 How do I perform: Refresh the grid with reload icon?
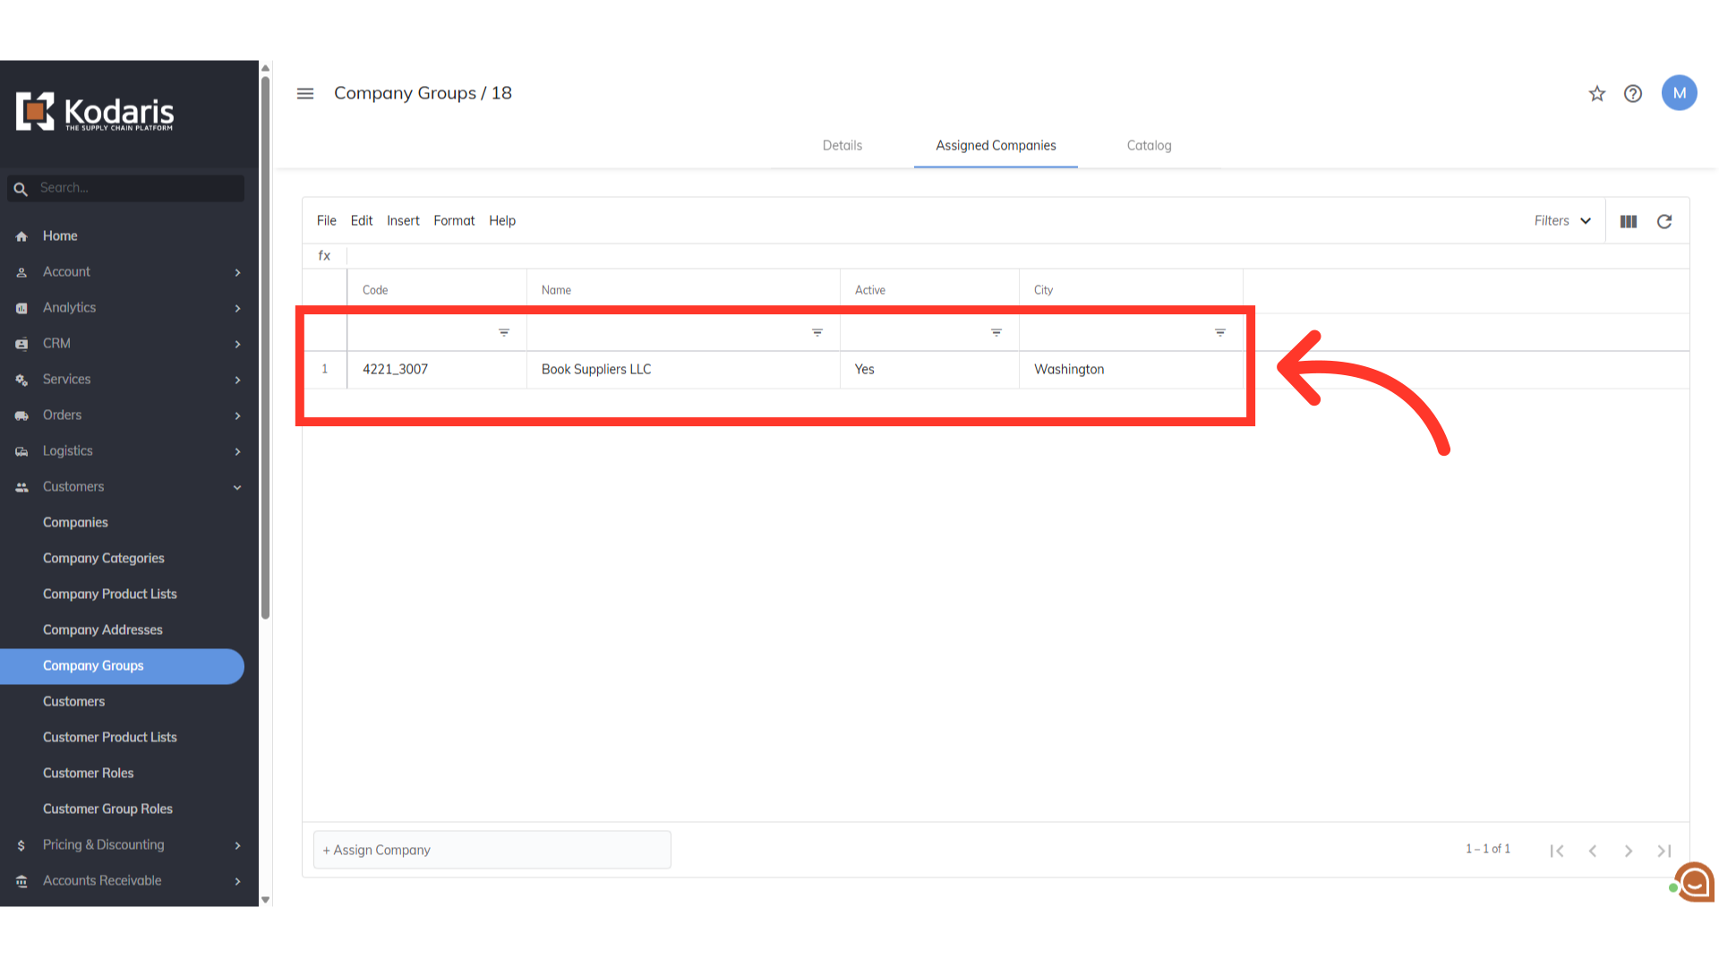[x=1664, y=221]
